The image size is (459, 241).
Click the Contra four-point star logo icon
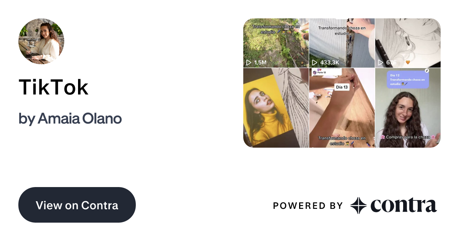click(359, 205)
